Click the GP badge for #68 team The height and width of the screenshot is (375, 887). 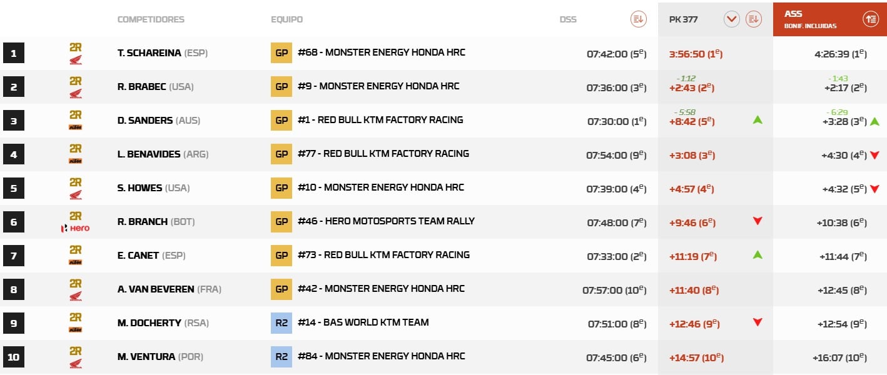coord(281,53)
